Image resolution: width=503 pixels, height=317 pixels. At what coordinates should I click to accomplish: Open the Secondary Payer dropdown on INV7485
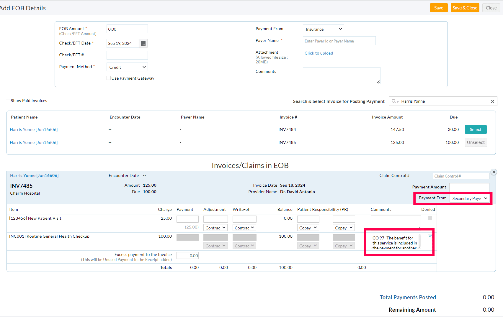[x=470, y=198]
